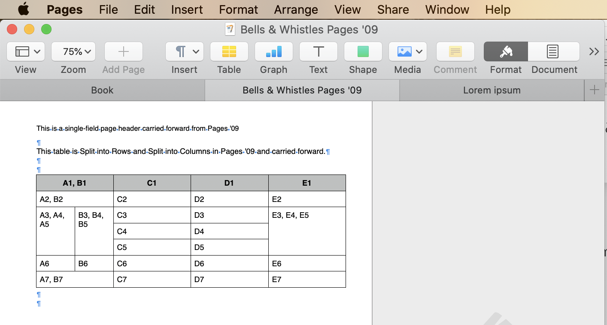Screen dimensions: 607x325
Task: Click table cell A6
Action: coord(55,263)
